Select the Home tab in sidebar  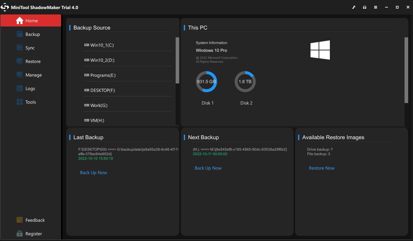[x=31, y=21]
